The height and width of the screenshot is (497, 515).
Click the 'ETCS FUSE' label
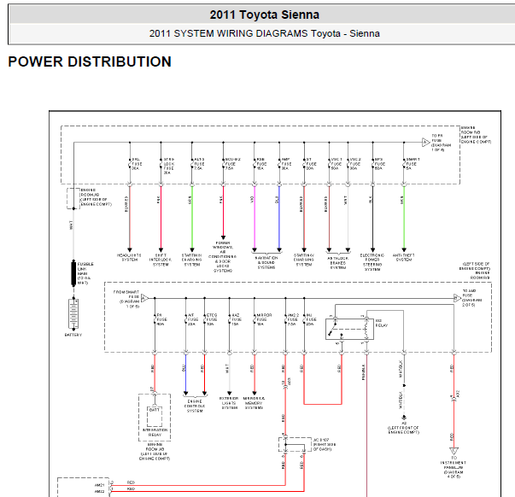(x=212, y=319)
